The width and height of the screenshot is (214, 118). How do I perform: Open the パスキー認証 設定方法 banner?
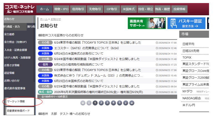(186, 23)
